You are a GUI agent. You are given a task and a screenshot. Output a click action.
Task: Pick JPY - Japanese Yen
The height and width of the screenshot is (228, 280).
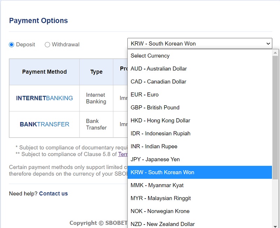tap(199, 159)
